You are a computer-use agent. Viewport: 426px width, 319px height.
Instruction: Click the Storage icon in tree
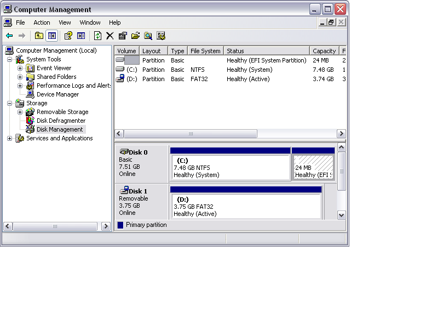click(20, 103)
